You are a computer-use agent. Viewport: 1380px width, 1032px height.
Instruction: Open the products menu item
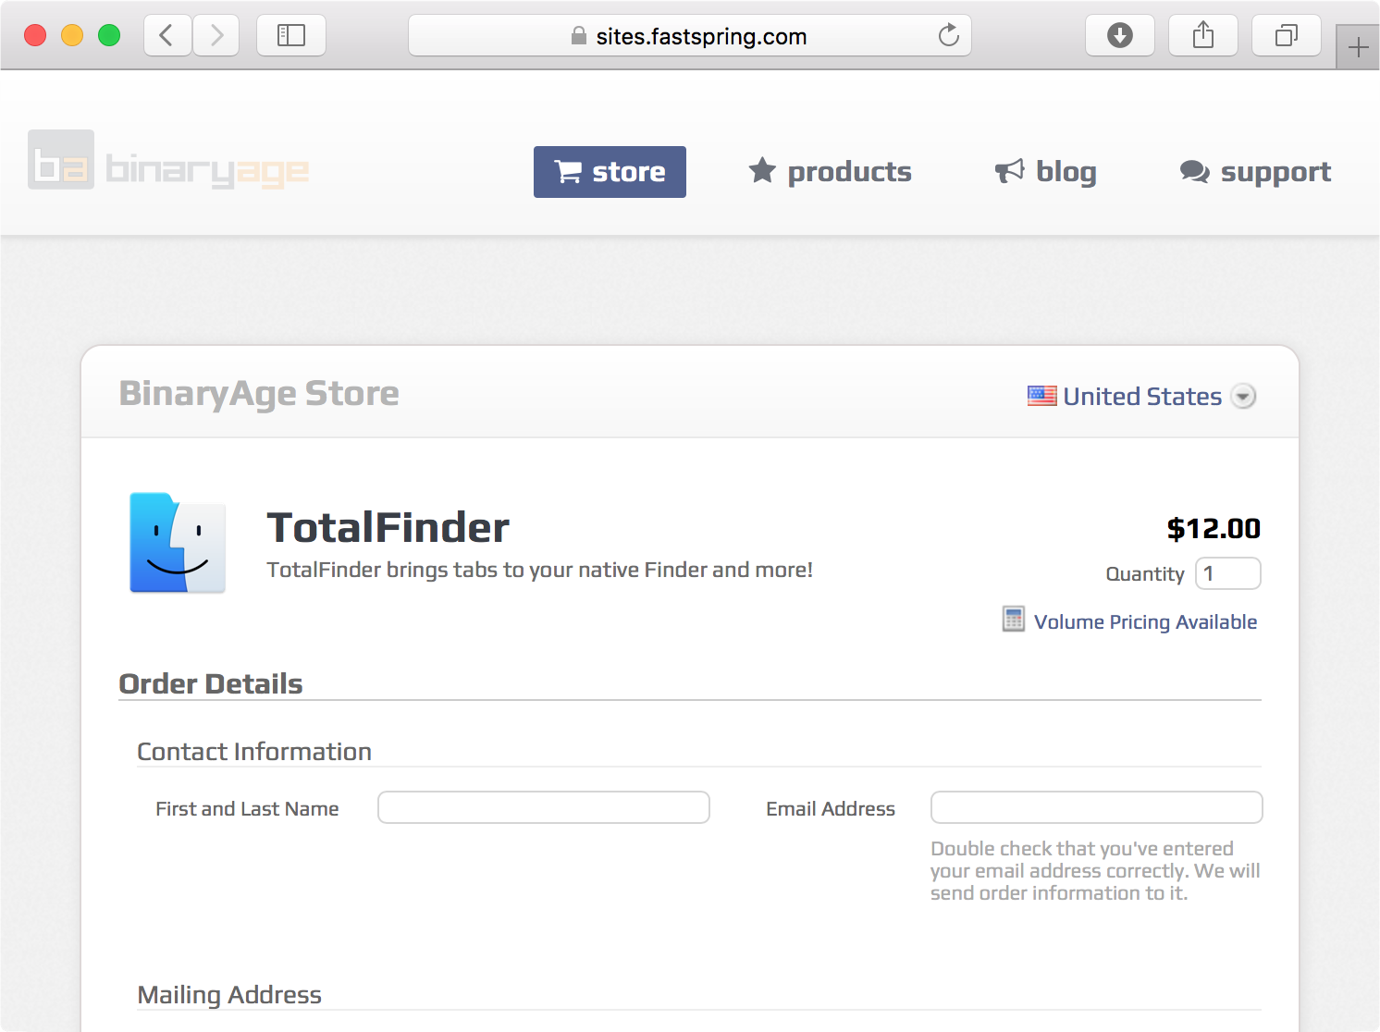pyautogui.click(x=830, y=172)
